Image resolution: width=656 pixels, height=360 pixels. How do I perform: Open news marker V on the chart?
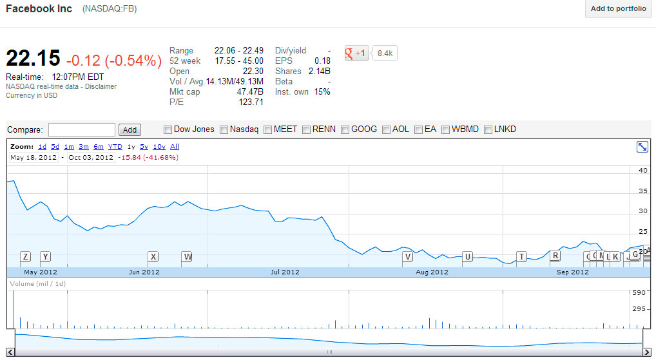[407, 257]
